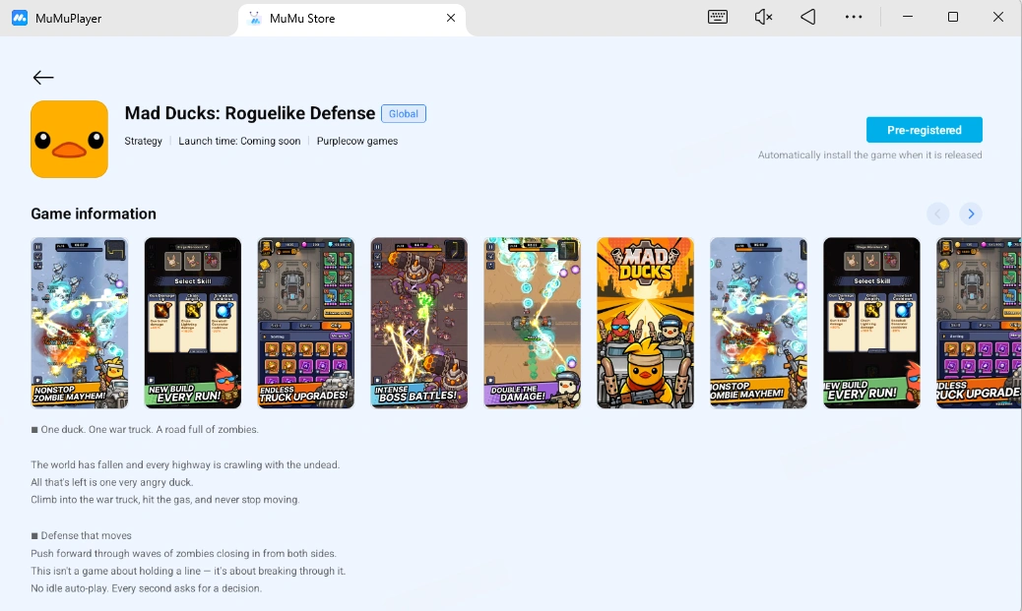Viewport: 1022px width, 611px height.
Task: Click Launch time: Coming soon text
Action: (x=239, y=141)
